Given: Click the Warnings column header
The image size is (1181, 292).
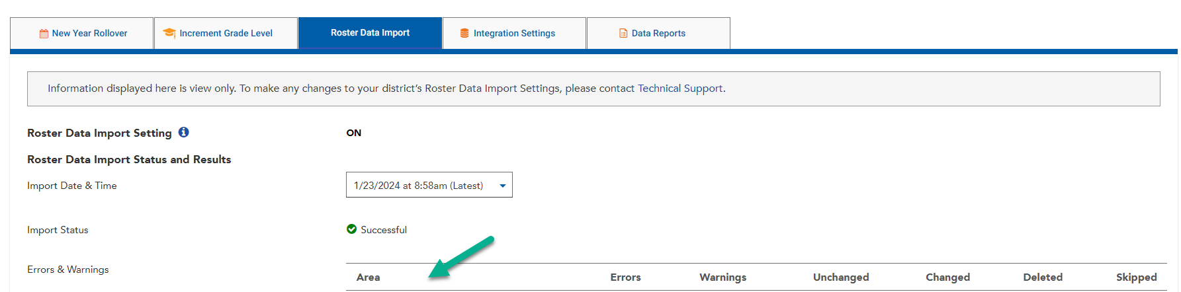Looking at the screenshot, I should click(x=722, y=277).
